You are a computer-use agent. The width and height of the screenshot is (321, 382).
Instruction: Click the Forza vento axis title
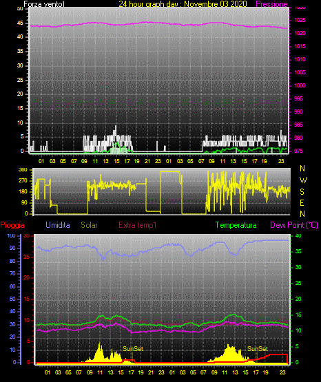[44, 4]
